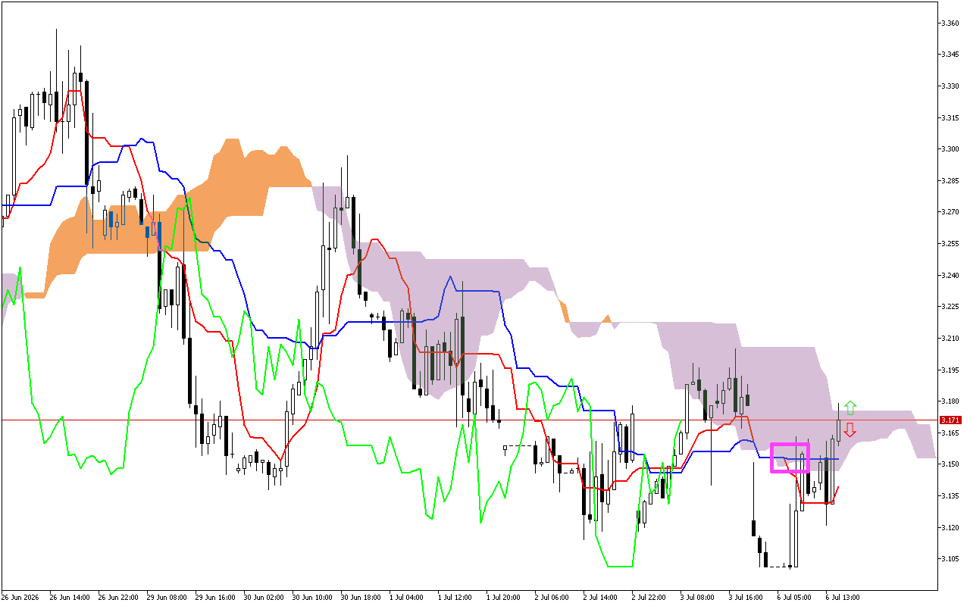Viewport: 970px width, 606px height.
Task: Click the 2 Jul 22:00 time label
Action: coord(649,597)
